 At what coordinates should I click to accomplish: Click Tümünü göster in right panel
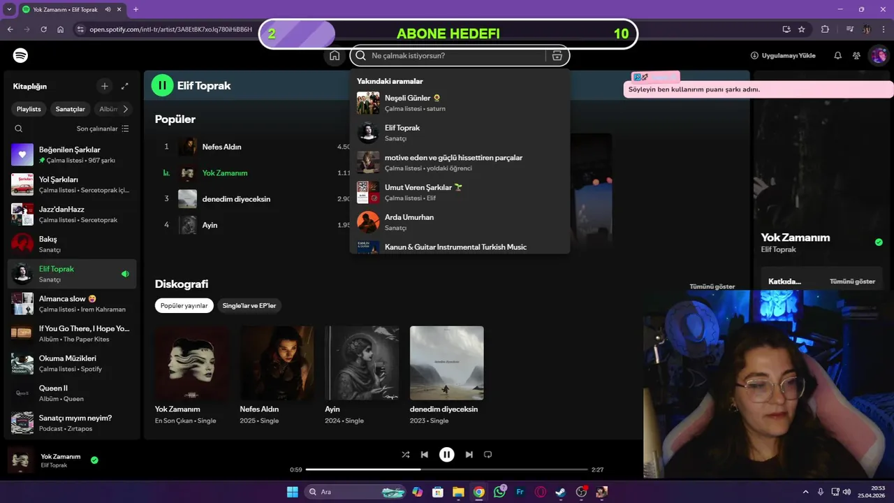[852, 282]
